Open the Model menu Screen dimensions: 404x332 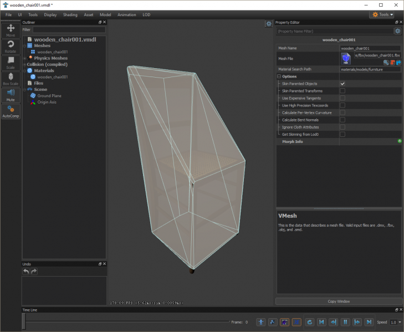click(x=105, y=15)
